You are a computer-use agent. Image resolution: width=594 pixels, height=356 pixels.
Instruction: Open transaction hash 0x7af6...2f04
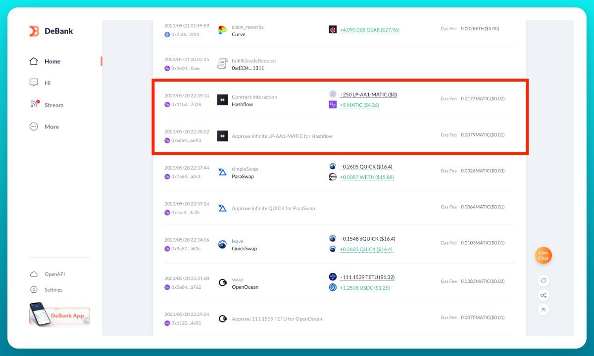pyautogui.click(x=185, y=35)
